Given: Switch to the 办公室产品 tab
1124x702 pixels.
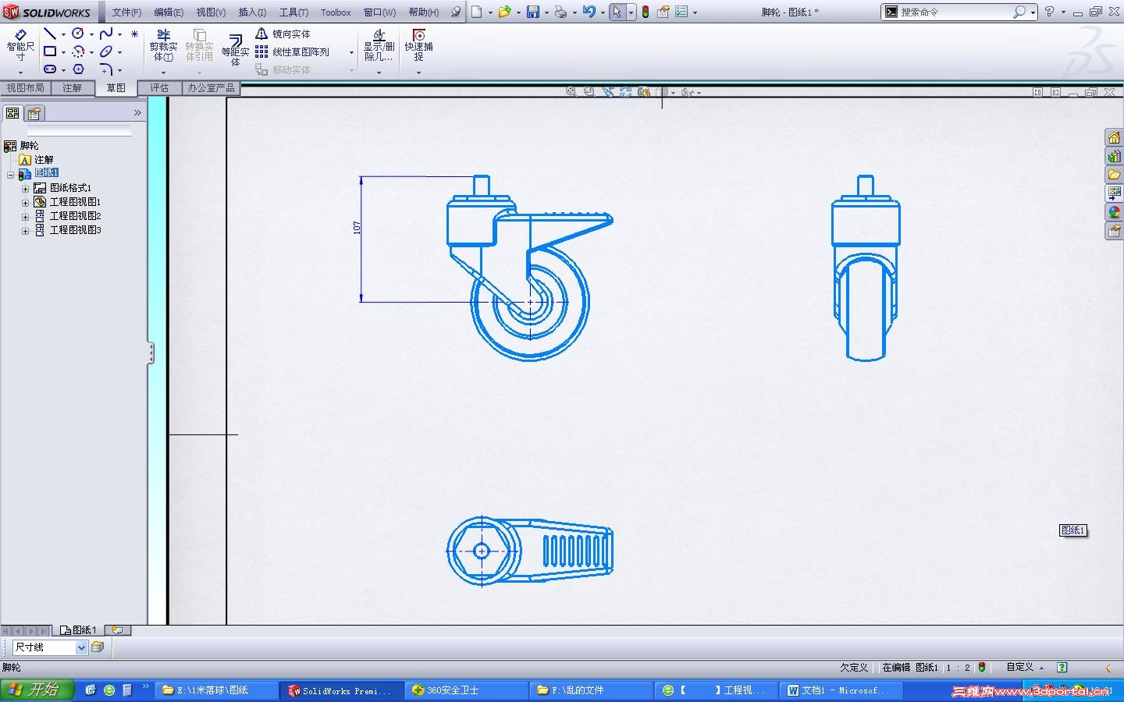Looking at the screenshot, I should point(211,88).
